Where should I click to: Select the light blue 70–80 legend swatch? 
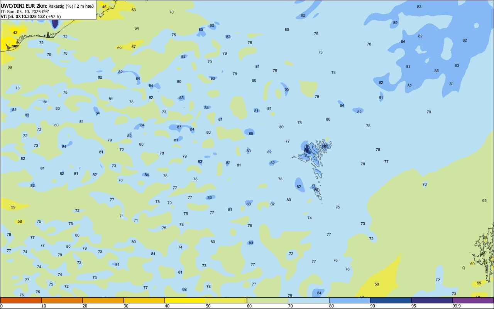308,300
